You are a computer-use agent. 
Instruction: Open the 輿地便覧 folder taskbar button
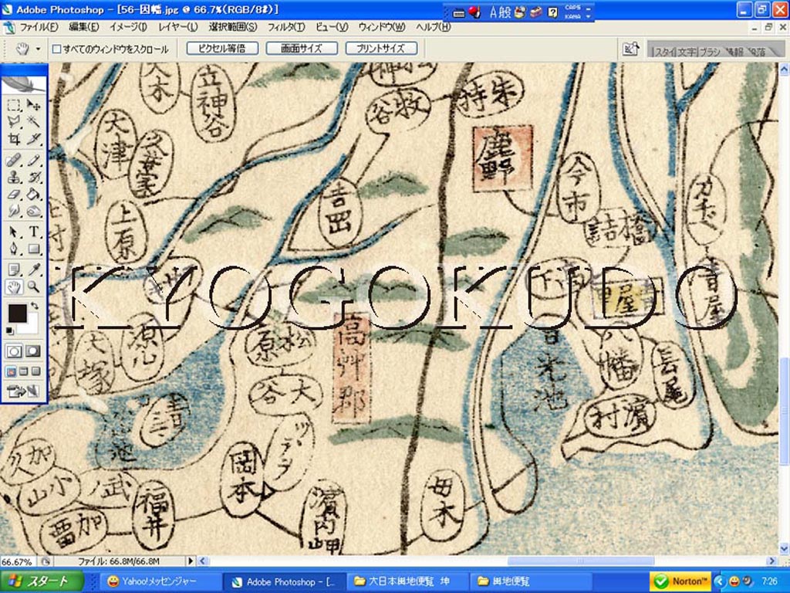click(x=530, y=581)
